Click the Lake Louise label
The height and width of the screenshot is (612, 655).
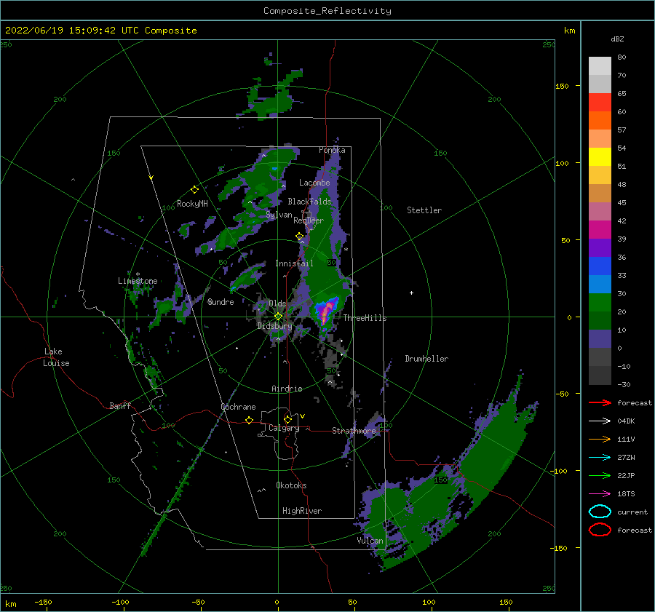pyautogui.click(x=56, y=357)
